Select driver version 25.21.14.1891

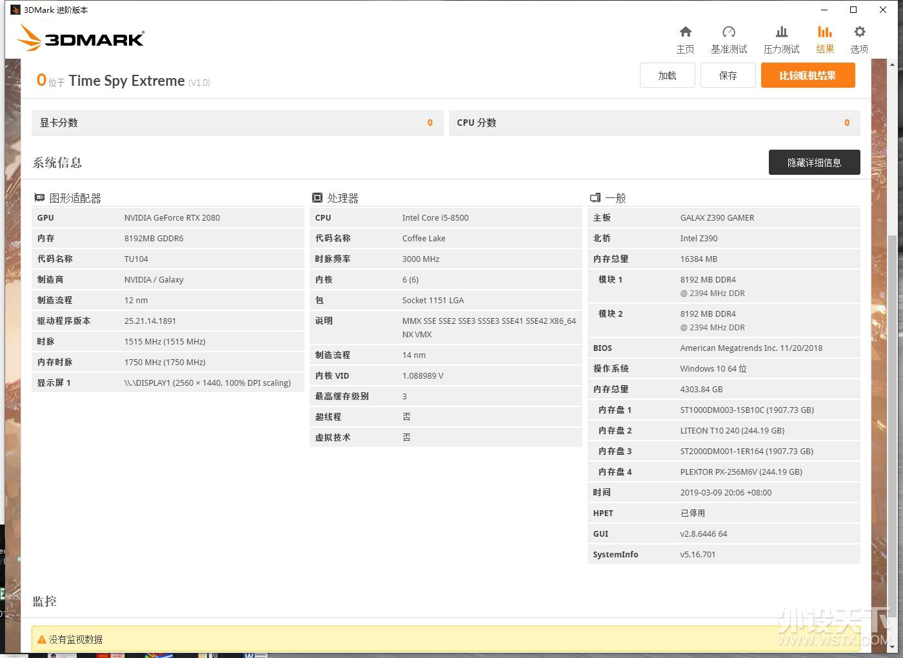pyautogui.click(x=150, y=321)
